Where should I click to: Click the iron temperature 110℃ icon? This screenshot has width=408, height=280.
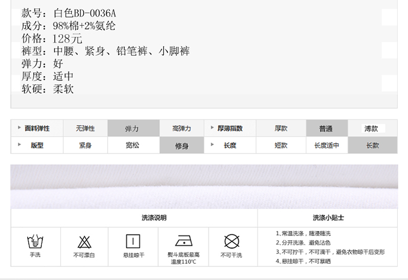coord(183,241)
